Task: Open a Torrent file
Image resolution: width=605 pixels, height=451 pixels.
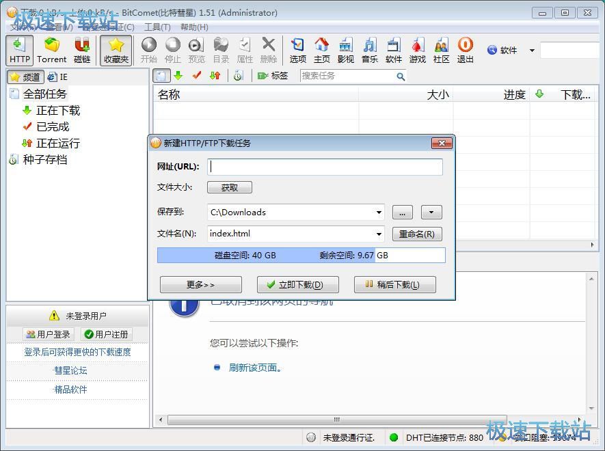Action: point(52,50)
